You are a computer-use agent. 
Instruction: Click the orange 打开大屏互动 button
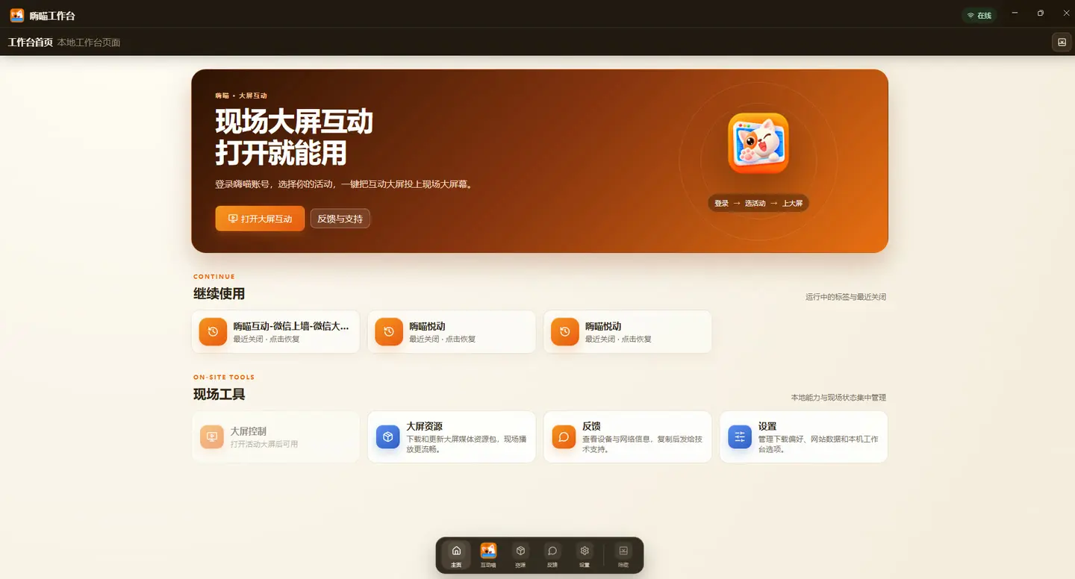coord(260,219)
